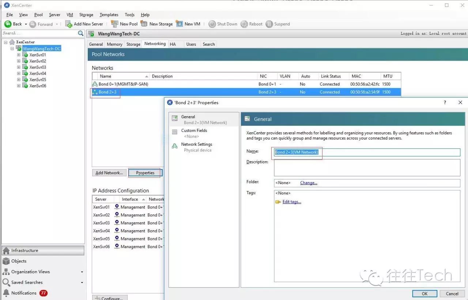This screenshot has width=468, height=300.
Task: Click the XenSvr06 server icon
Action: coord(25,86)
